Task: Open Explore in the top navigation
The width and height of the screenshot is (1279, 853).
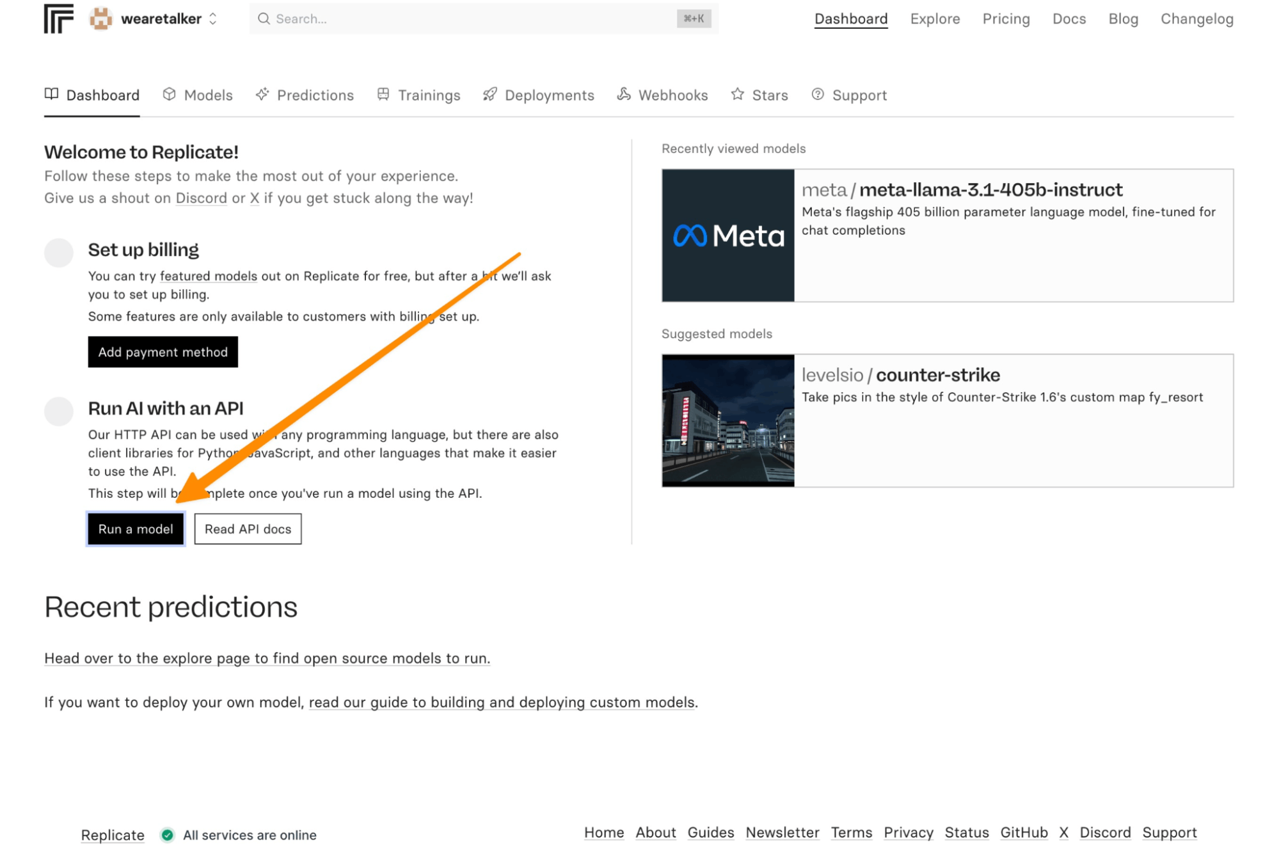Action: 935,19
